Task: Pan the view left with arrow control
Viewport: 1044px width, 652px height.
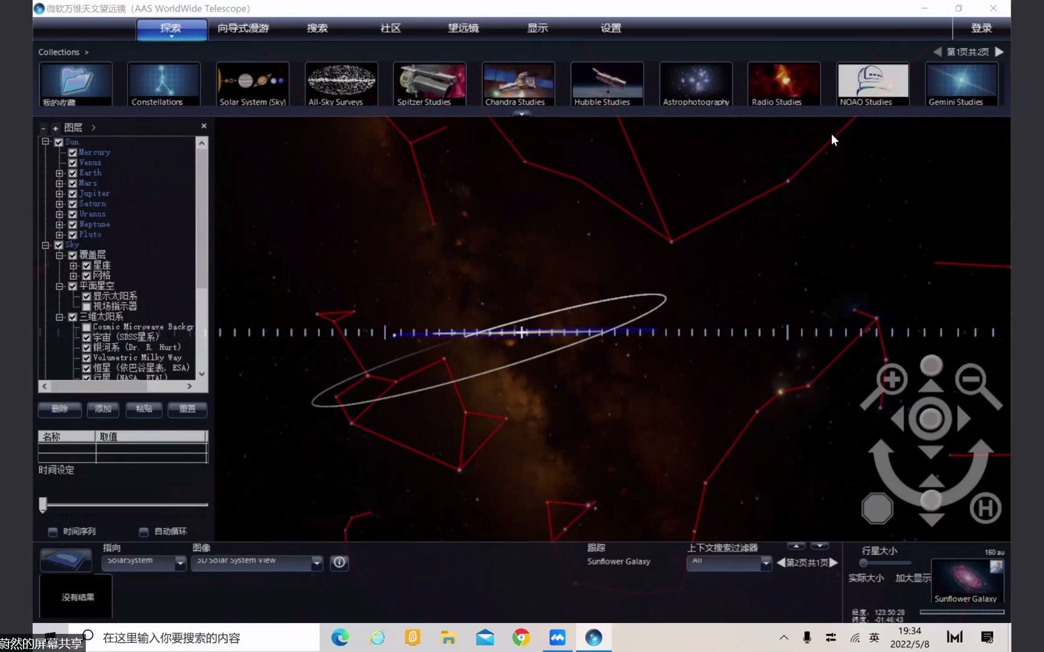Action: click(898, 419)
